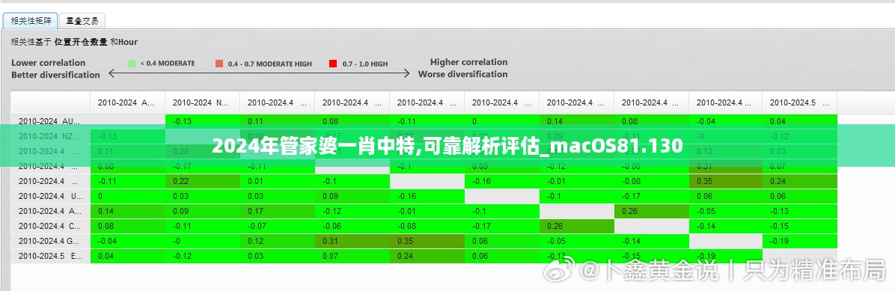Select row header '2010-2024.4 A...'
The image size is (895, 291).
pyautogui.click(x=51, y=210)
